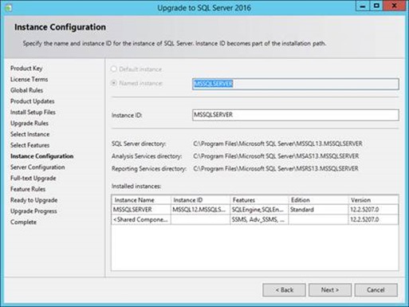This screenshot has width=409, height=307.
Task: Click the Analysis Services directory path MSAS13
Action: [x=276, y=156]
